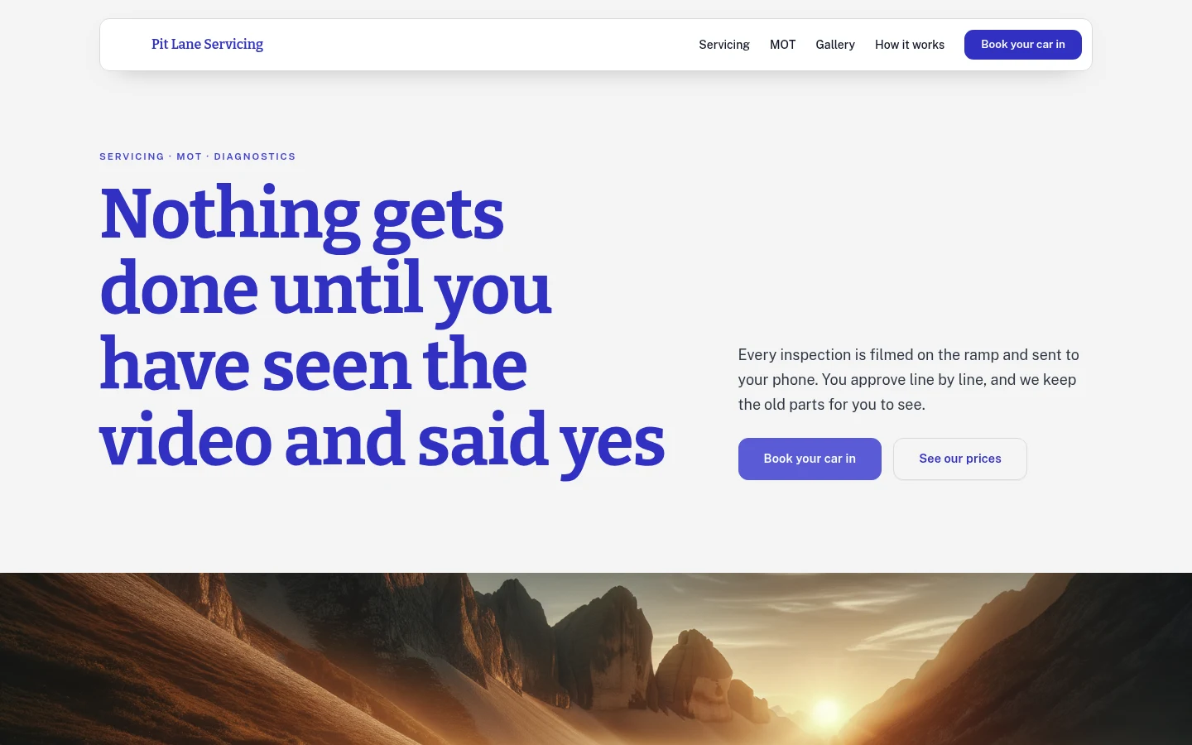The image size is (1192, 745).
Task: Click the mountain sunset banner image
Action: tap(596, 659)
